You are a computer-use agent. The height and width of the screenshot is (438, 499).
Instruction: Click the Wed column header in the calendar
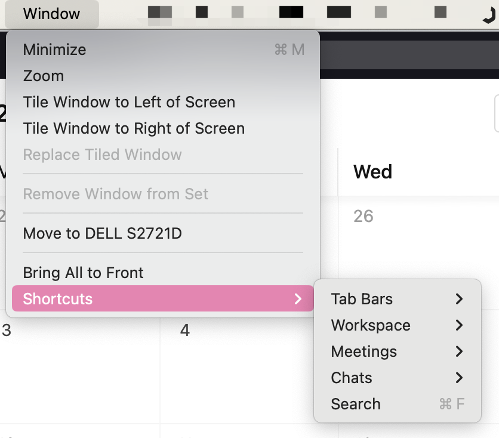373,172
